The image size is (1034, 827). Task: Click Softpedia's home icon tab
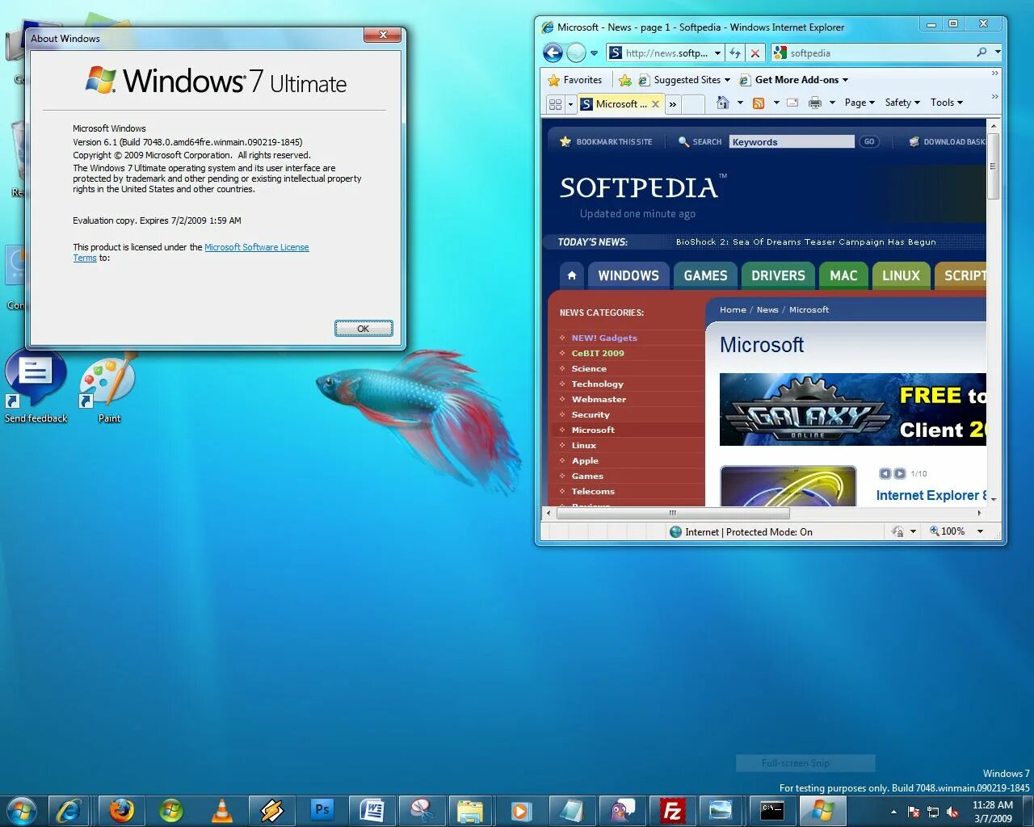(572, 275)
